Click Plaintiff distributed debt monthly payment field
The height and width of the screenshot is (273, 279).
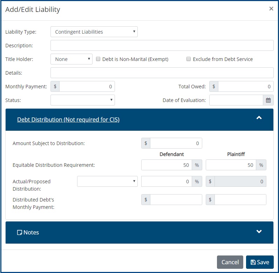(240, 199)
